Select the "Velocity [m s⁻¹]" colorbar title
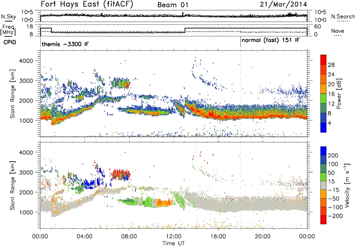 tap(347, 185)
